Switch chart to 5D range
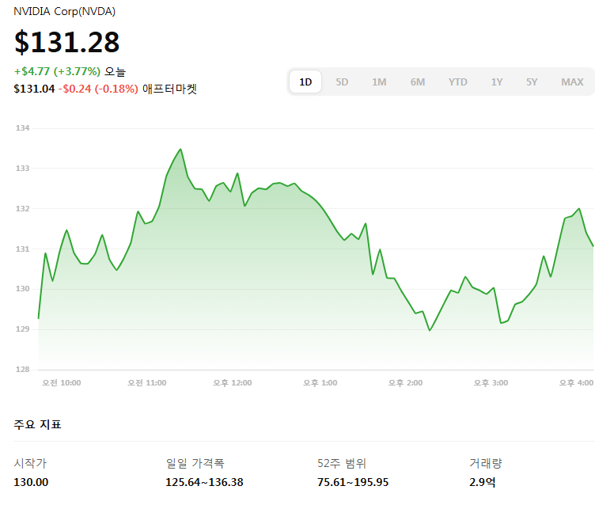Viewport: 595px width, 505px height. (342, 82)
